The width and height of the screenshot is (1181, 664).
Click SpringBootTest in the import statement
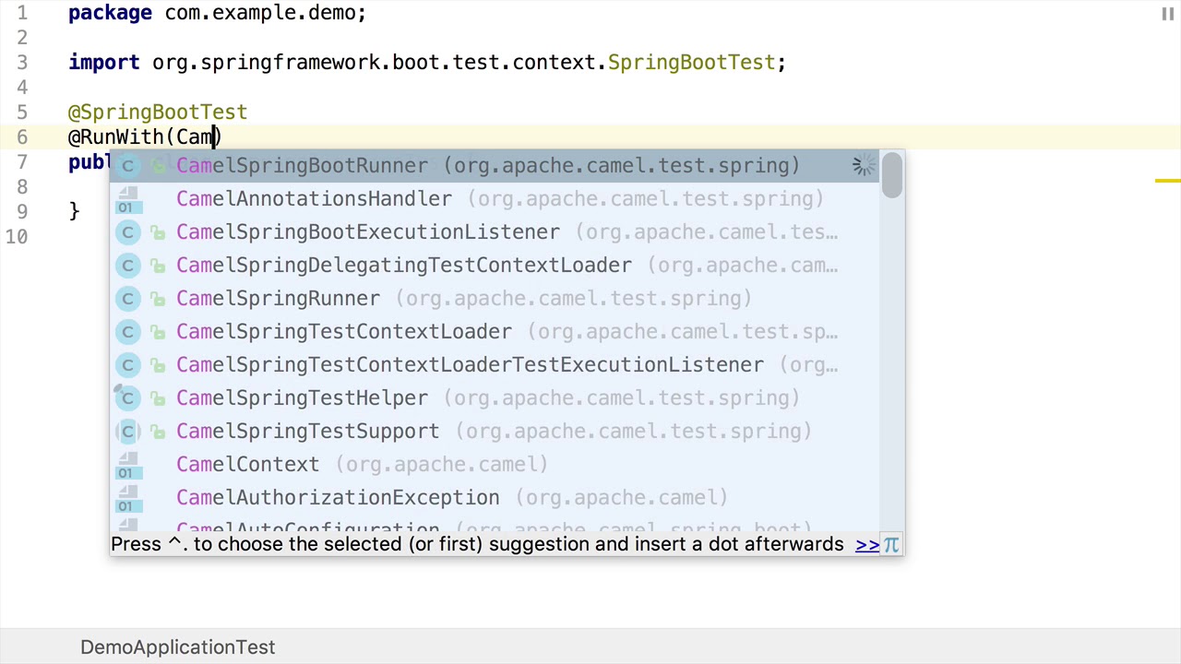click(691, 63)
